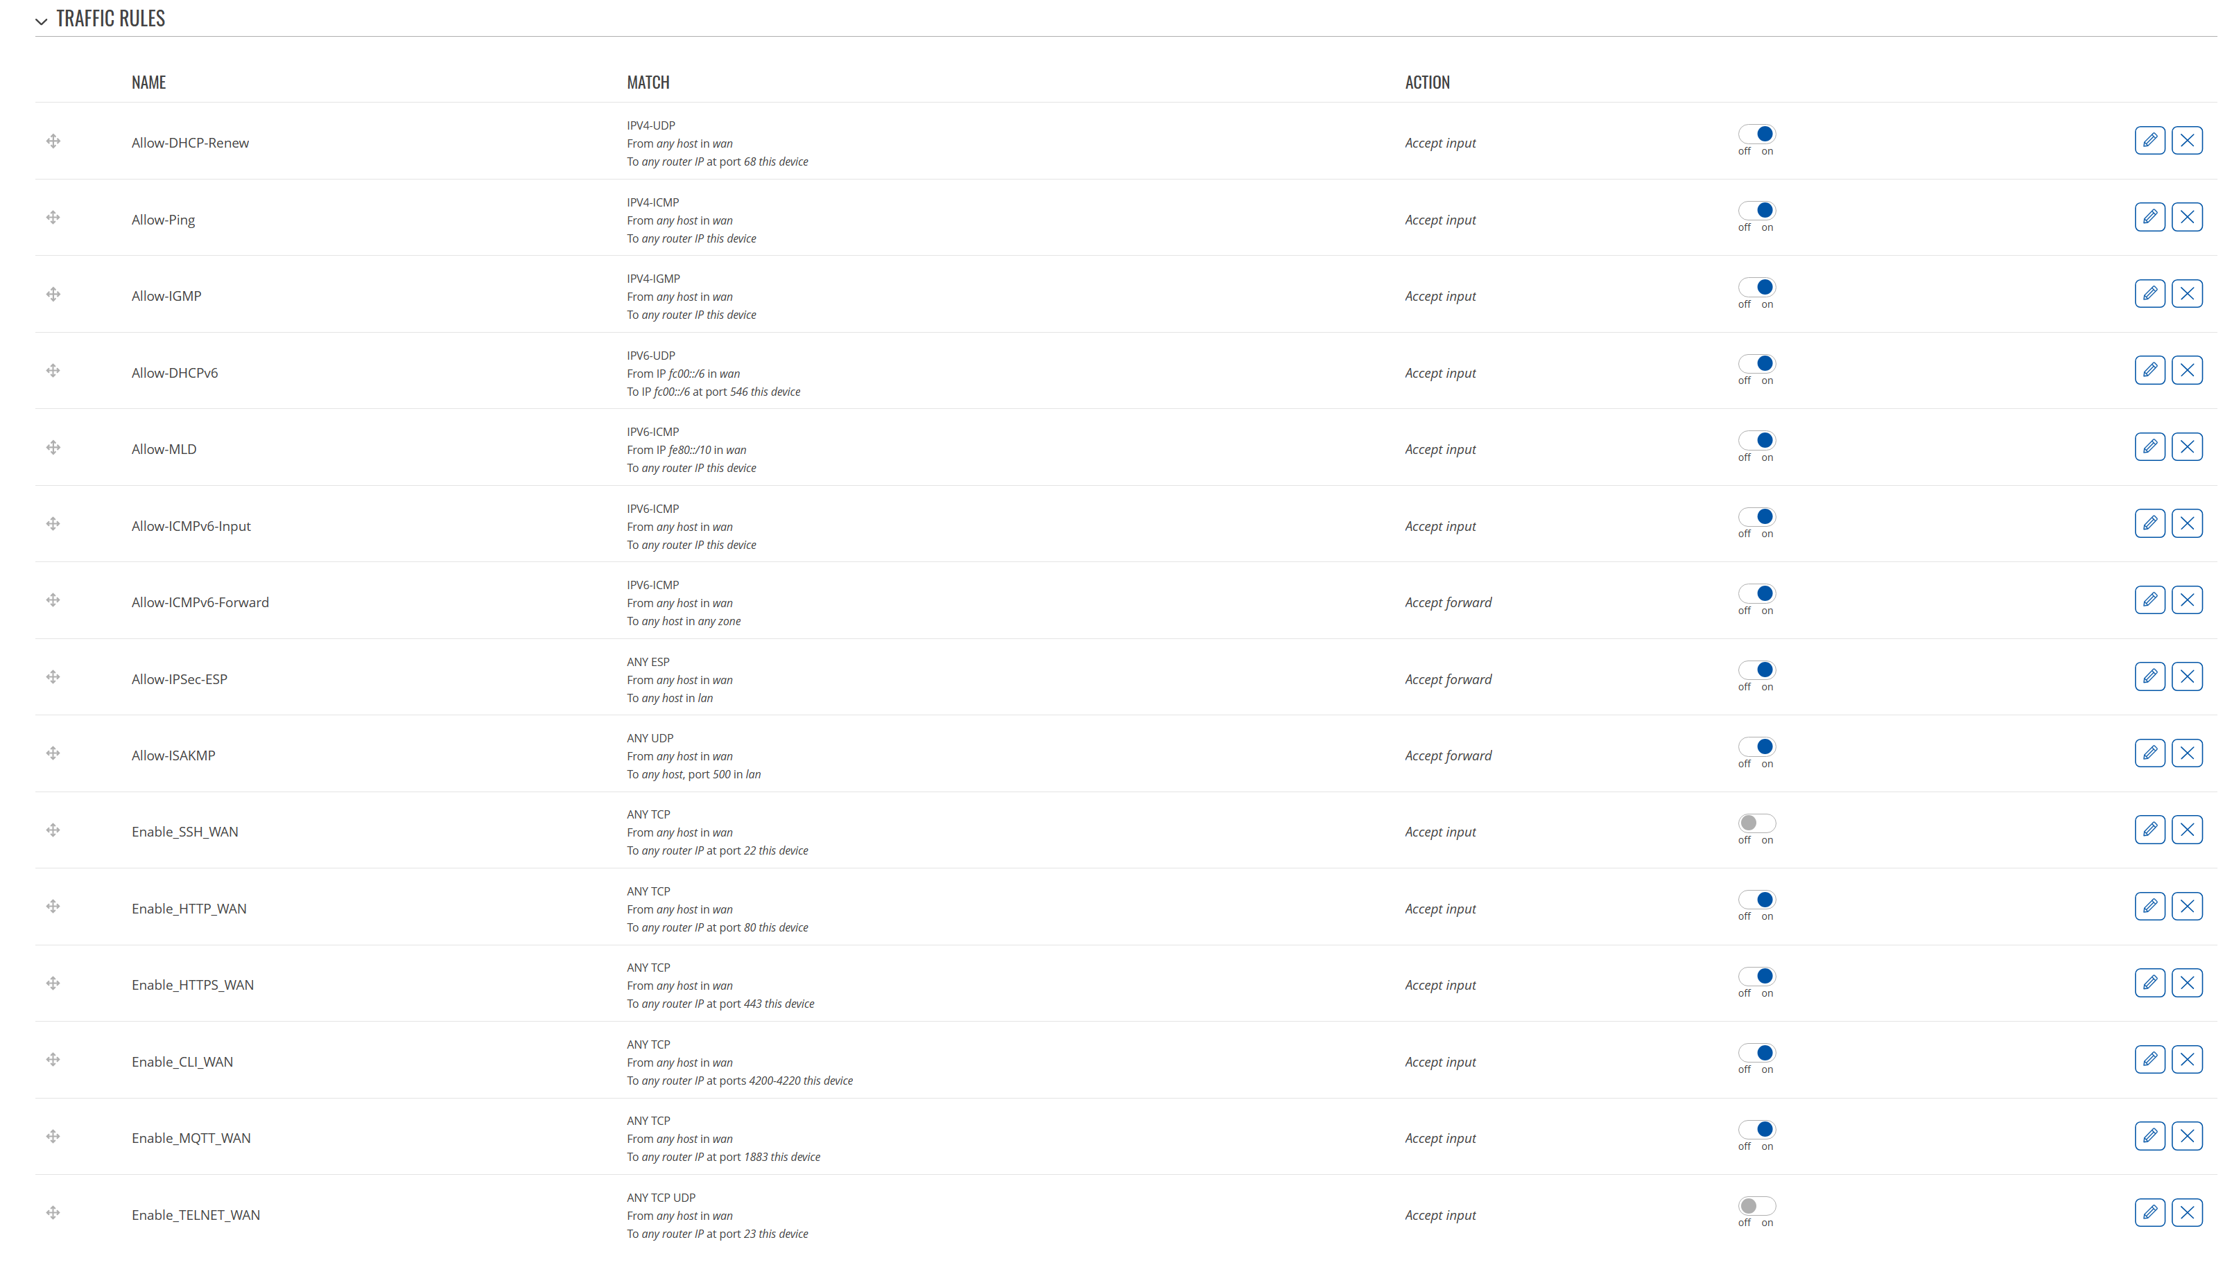The image size is (2223, 1276).
Task: Remove the Allow-DHCPv6 rule
Action: 2187,370
